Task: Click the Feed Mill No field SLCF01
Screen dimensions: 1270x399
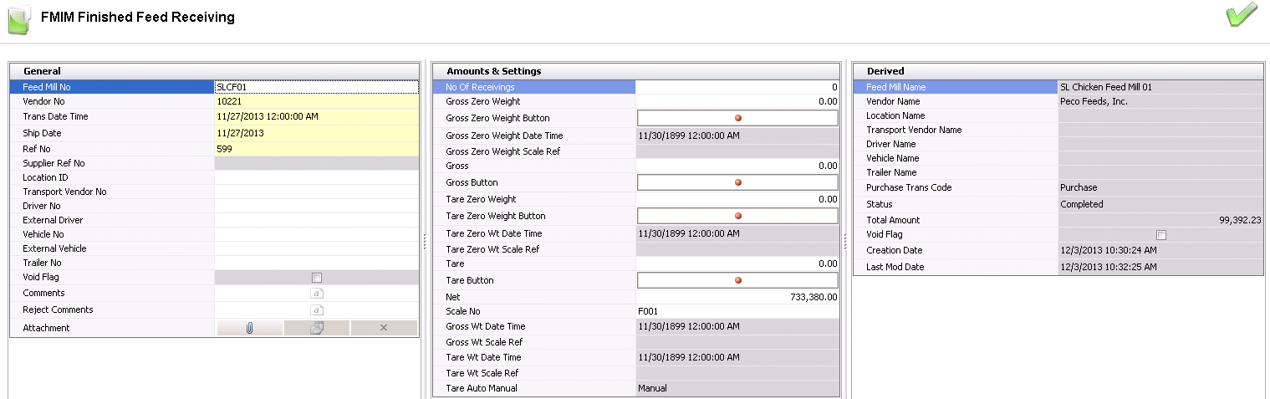Action: (x=316, y=86)
